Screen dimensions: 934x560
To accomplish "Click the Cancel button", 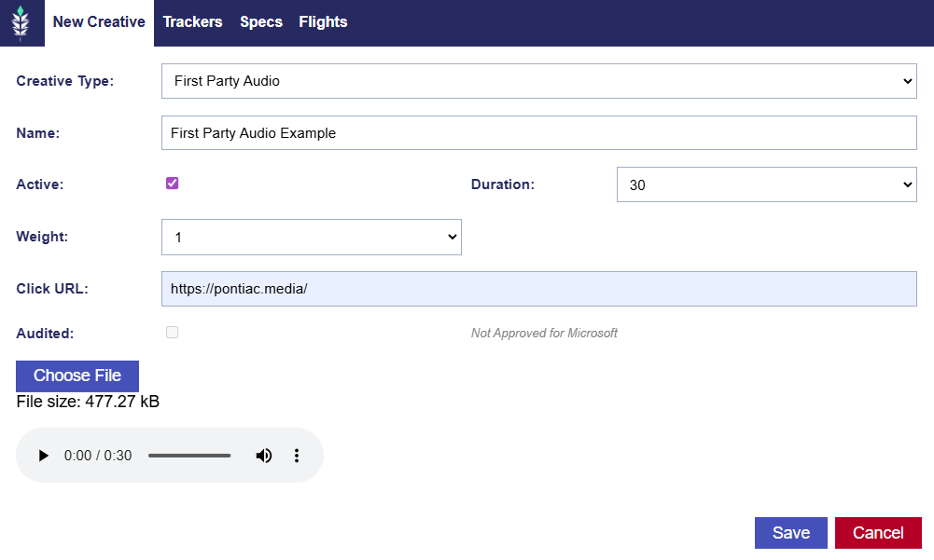I will point(878,533).
